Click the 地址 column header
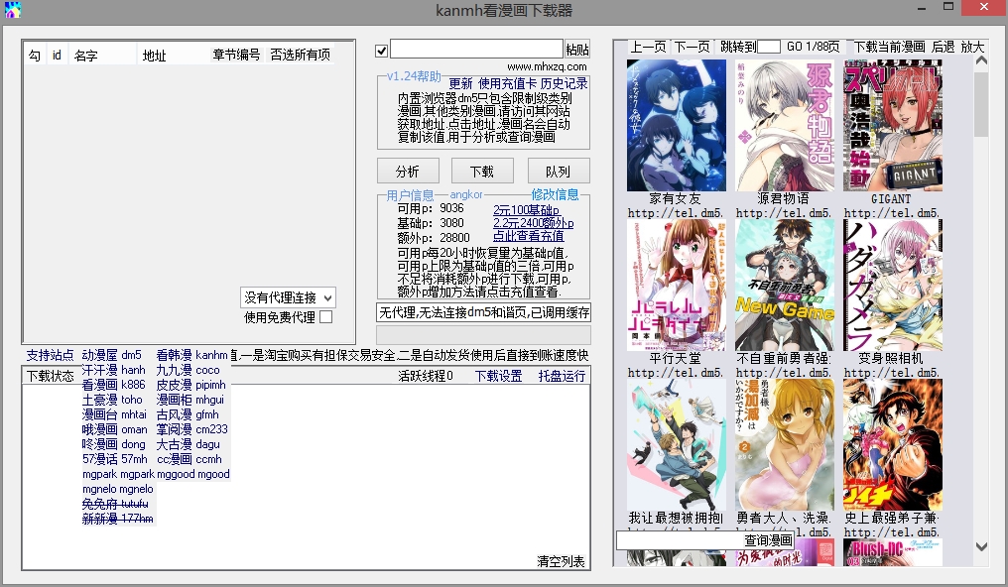Image resolution: width=1008 pixels, height=587 pixels. click(155, 56)
